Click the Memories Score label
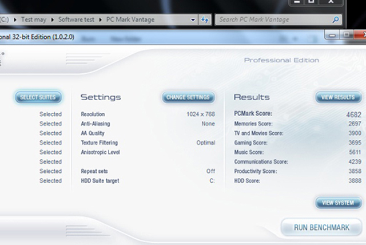Viewport: 366px width, 245px height. (x=253, y=124)
